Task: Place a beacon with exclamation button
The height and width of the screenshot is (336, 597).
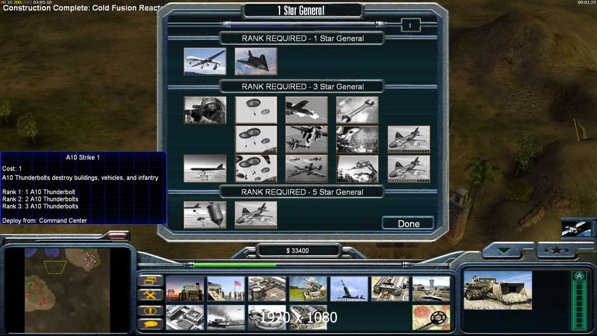Action: (x=151, y=310)
